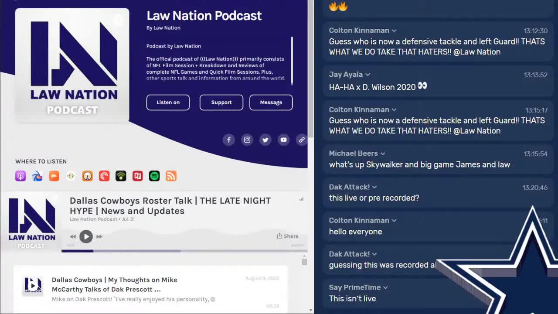Image resolution: width=558 pixels, height=314 pixels.
Task: Skip forward in the episode player
Action: point(99,236)
